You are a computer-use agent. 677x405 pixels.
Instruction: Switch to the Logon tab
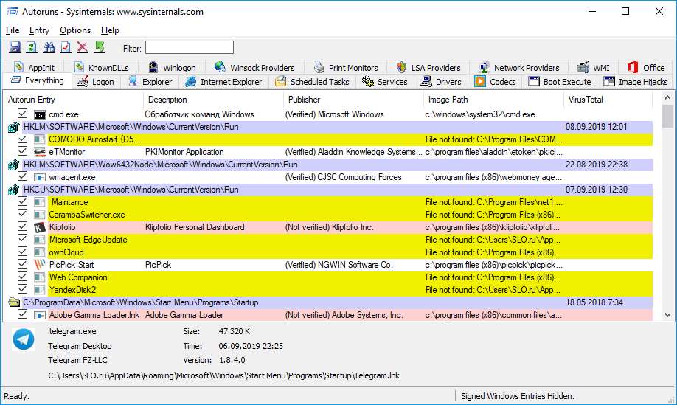(95, 82)
